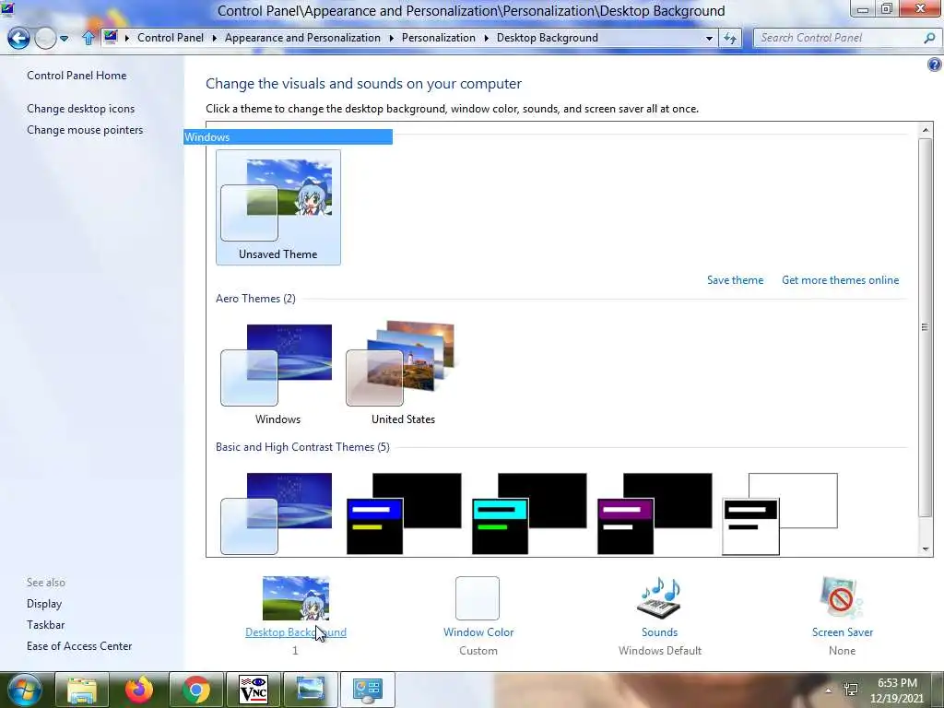Click the Control Panel icon in the address bar

(x=111, y=37)
